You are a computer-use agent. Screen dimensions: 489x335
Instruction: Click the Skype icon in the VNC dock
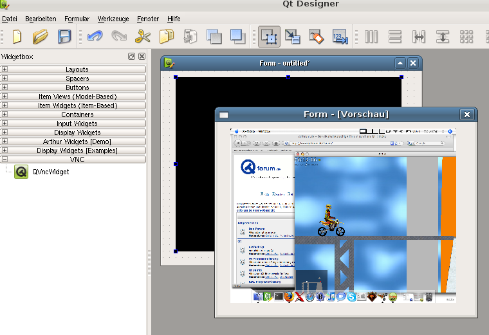click(351, 296)
